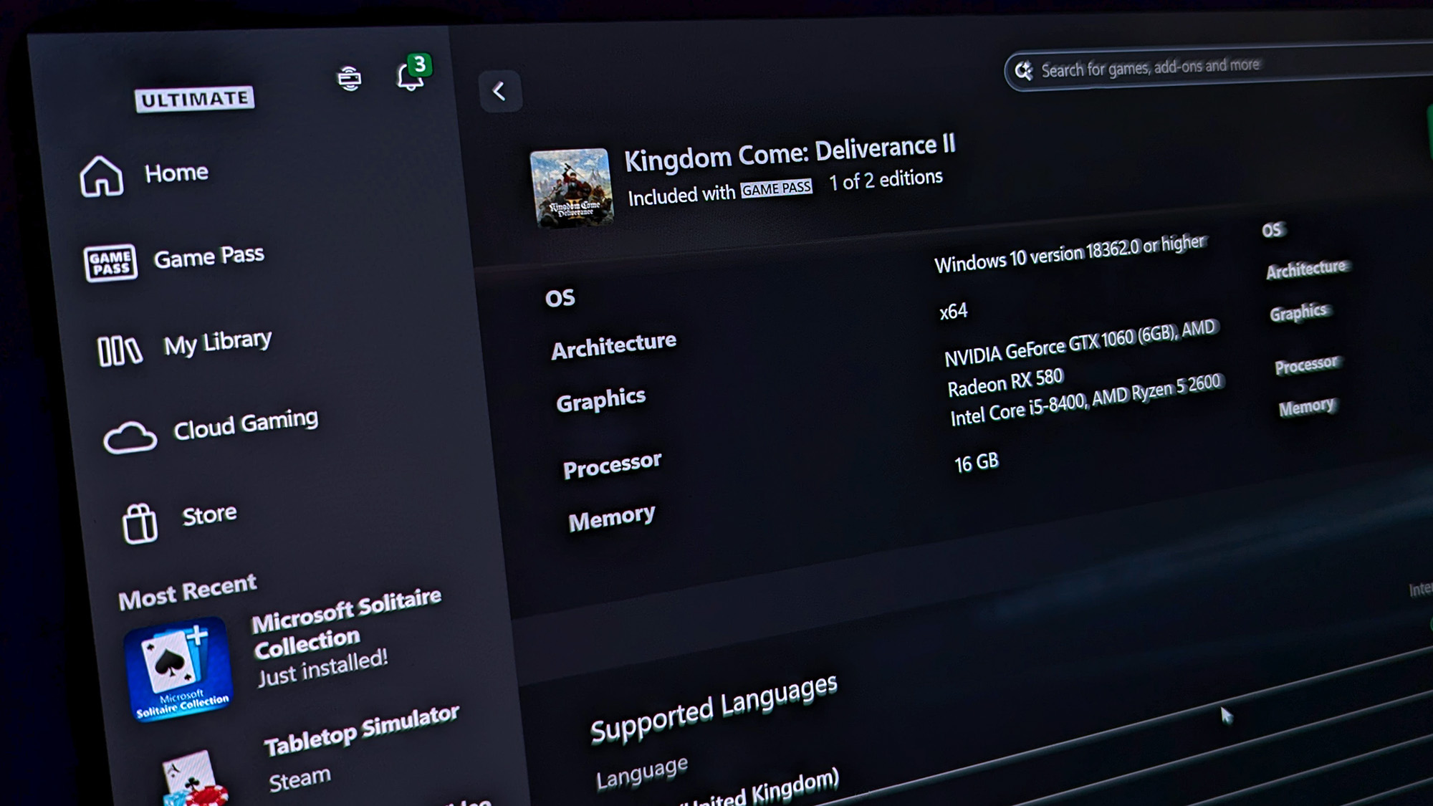The width and height of the screenshot is (1433, 806).
Task: Select the Game Pass sidebar icon
Action: coord(110,262)
